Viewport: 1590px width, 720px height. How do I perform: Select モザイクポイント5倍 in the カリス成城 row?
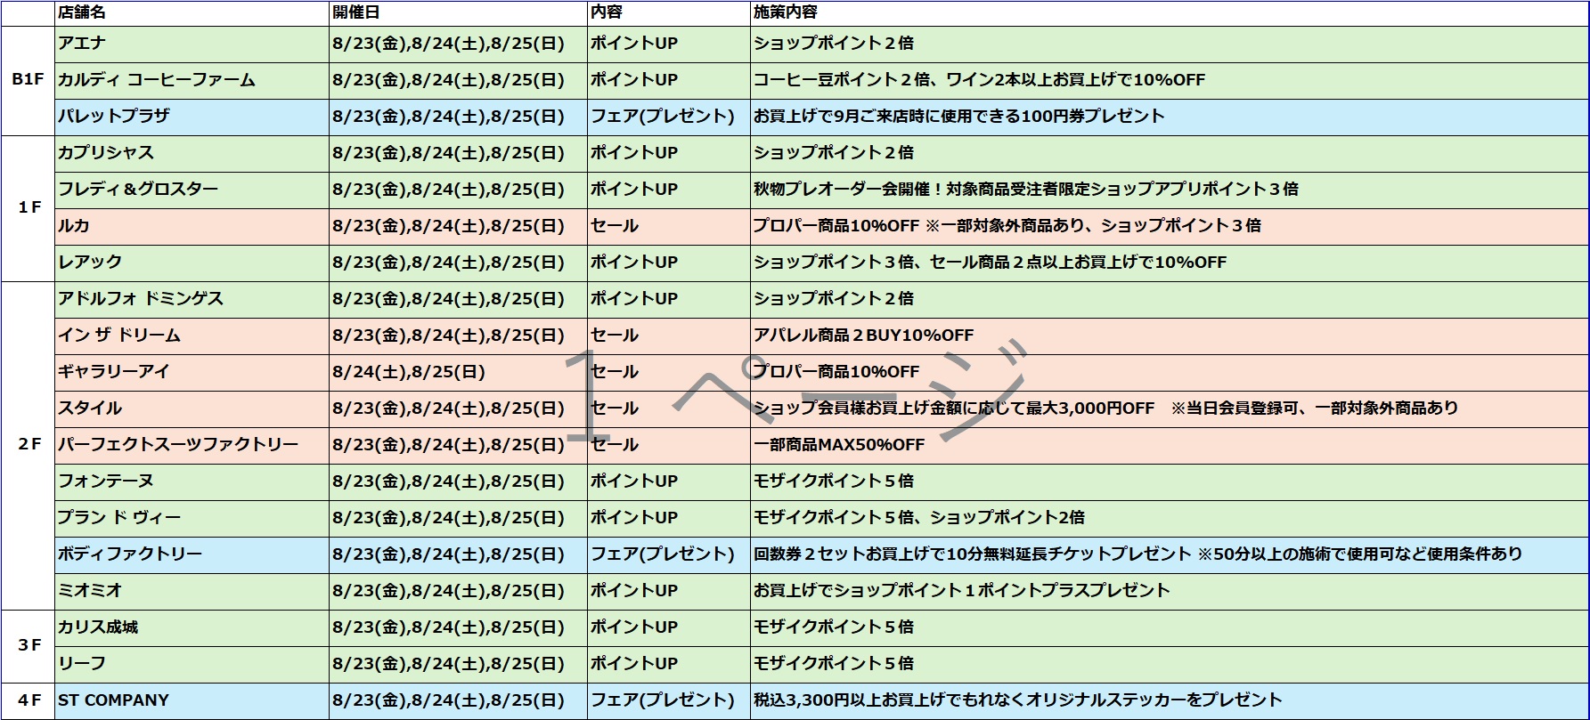[x=834, y=627]
